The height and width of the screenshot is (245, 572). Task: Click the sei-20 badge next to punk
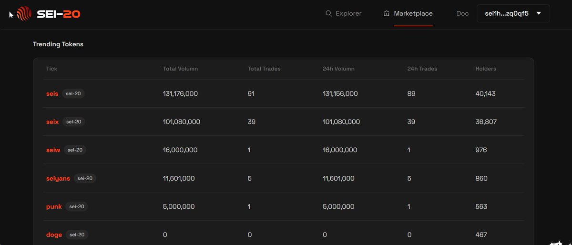[x=77, y=206]
